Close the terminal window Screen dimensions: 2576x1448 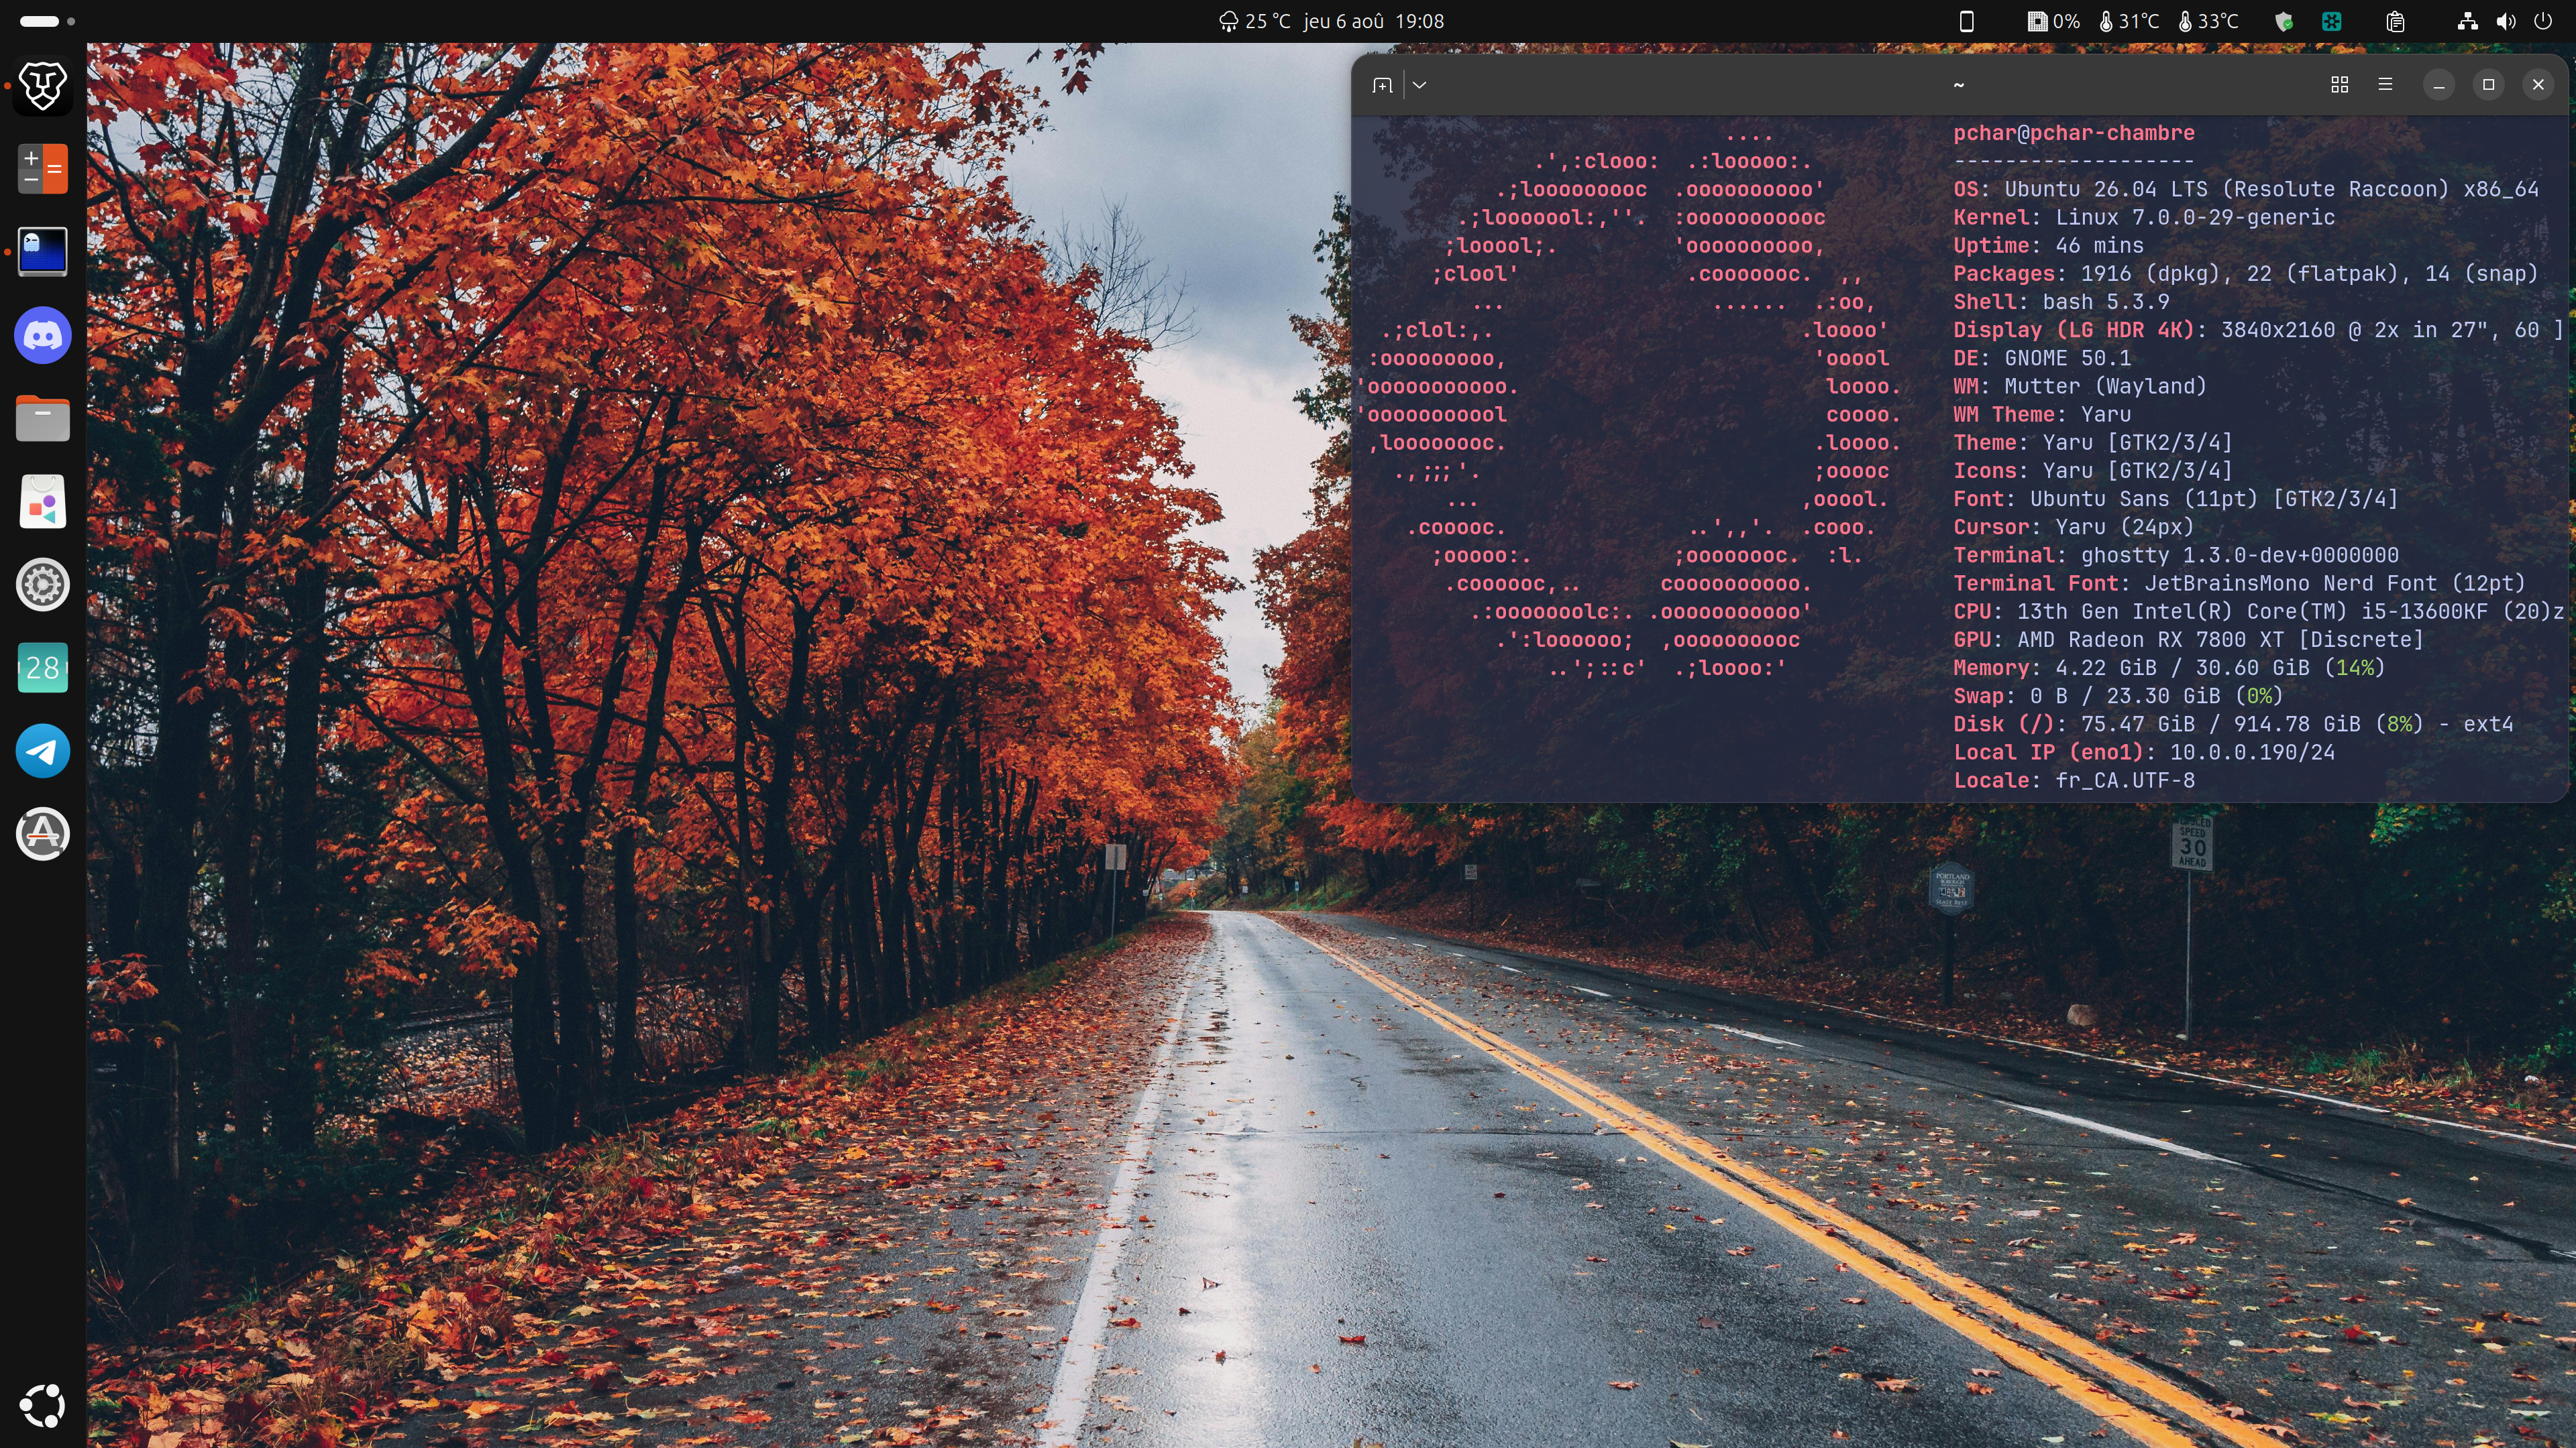(2538, 85)
